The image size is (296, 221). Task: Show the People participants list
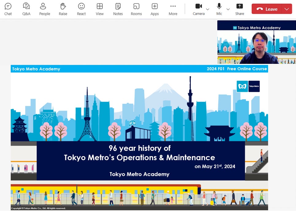44,9
